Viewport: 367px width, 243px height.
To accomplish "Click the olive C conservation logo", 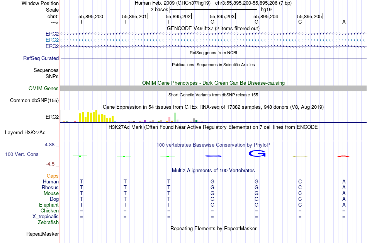I will [x=300, y=157].
